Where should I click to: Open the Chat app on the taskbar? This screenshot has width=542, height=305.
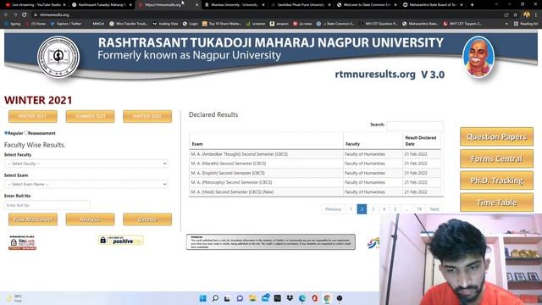[x=240, y=298]
